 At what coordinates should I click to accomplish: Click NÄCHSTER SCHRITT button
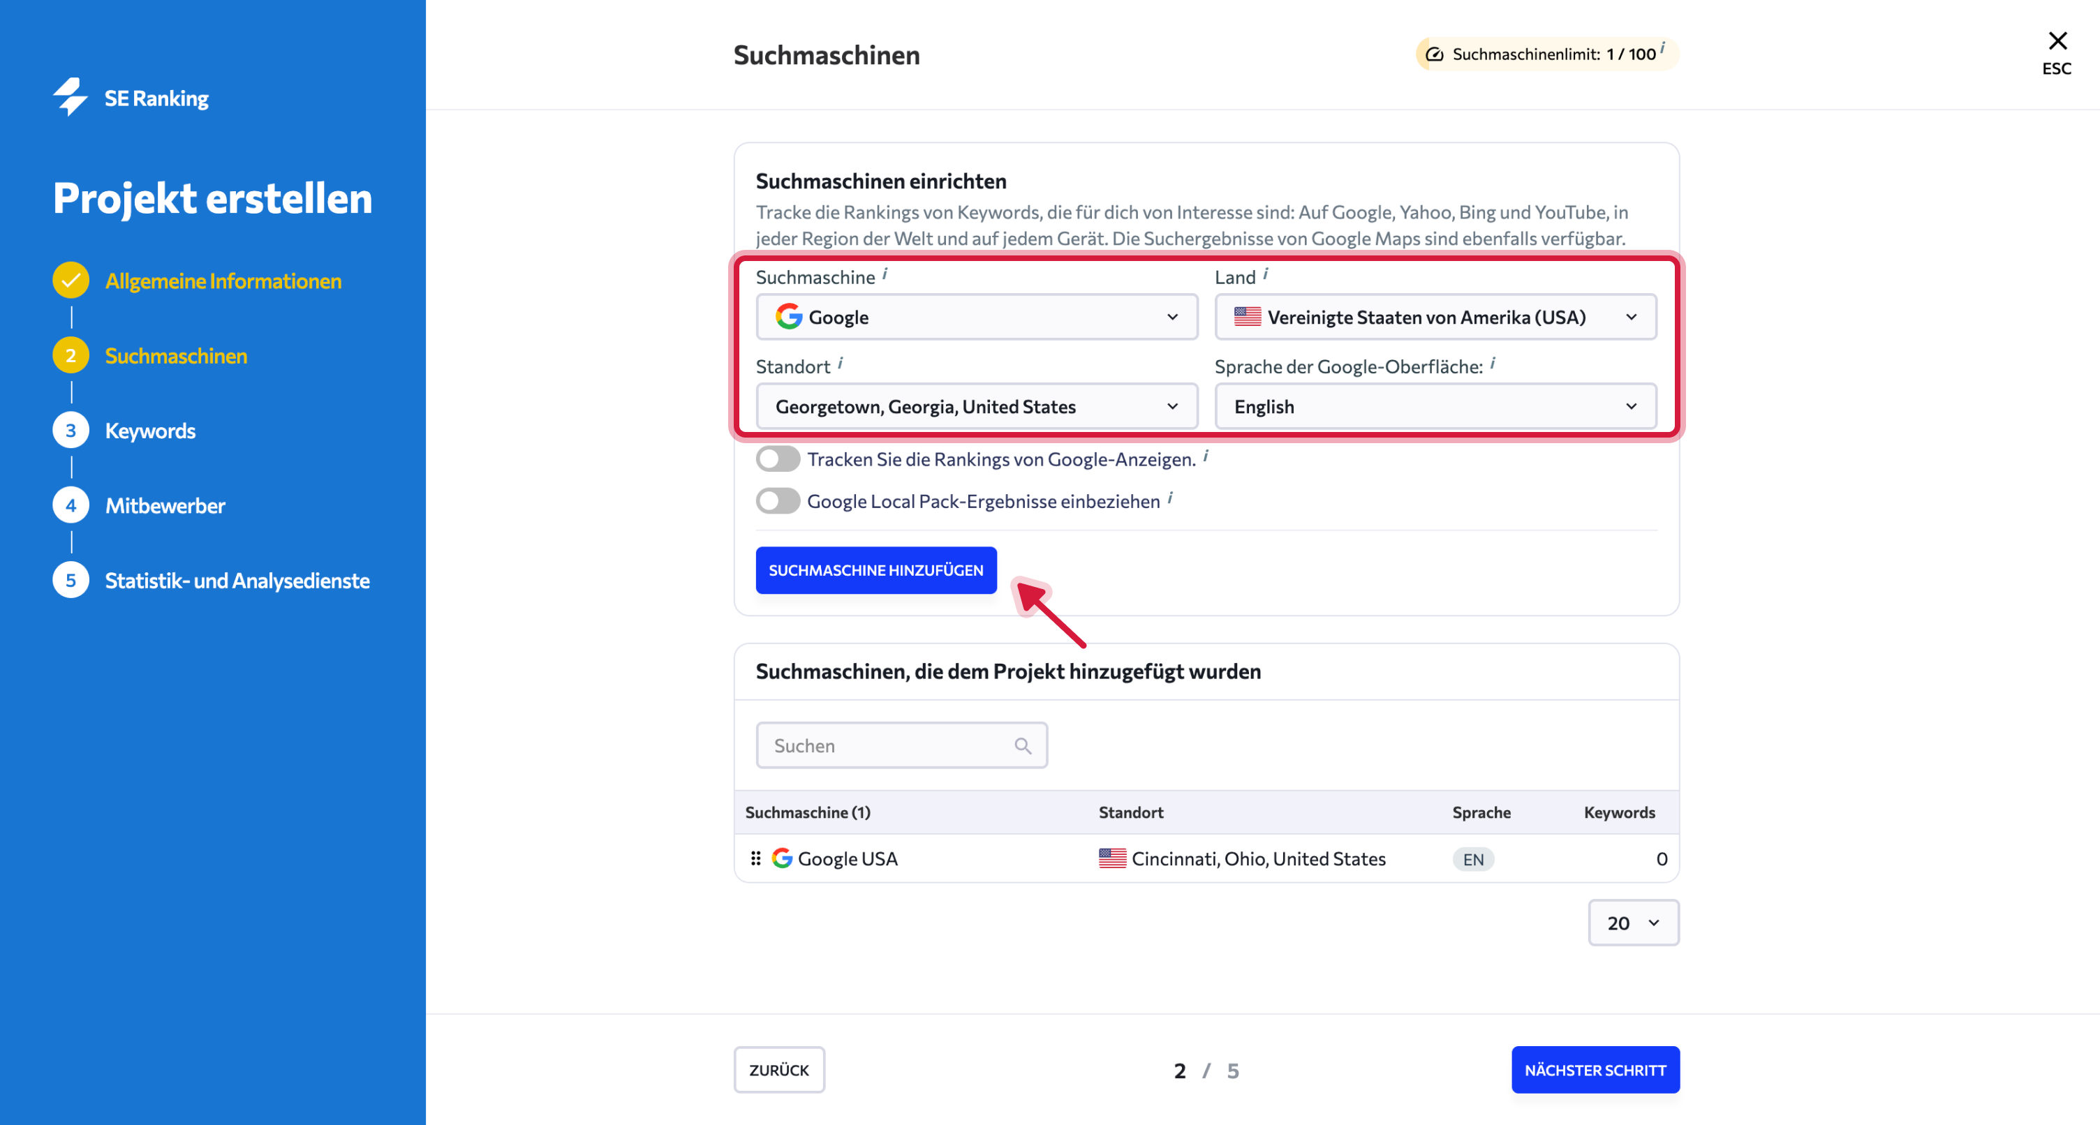[1595, 1070]
